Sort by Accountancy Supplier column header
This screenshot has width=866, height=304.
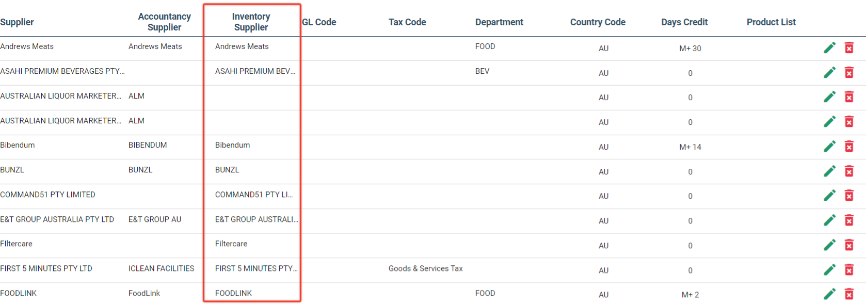pyautogui.click(x=164, y=22)
